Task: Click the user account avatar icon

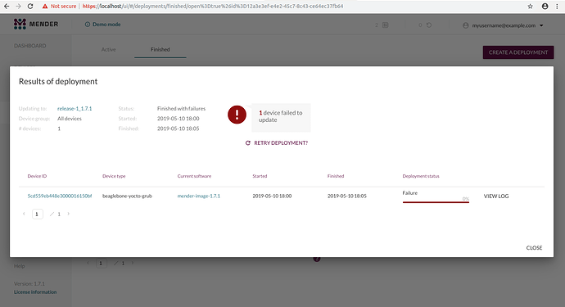Action: click(466, 25)
